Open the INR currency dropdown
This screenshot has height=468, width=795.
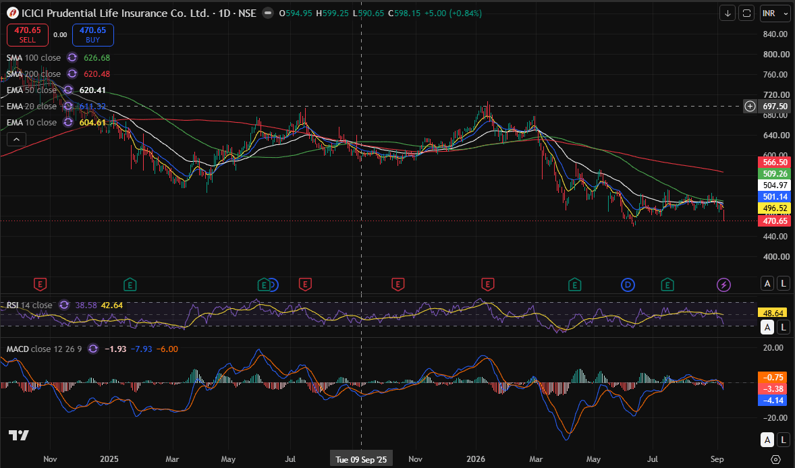click(775, 13)
